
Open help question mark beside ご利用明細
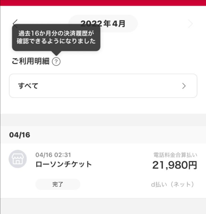(56, 61)
